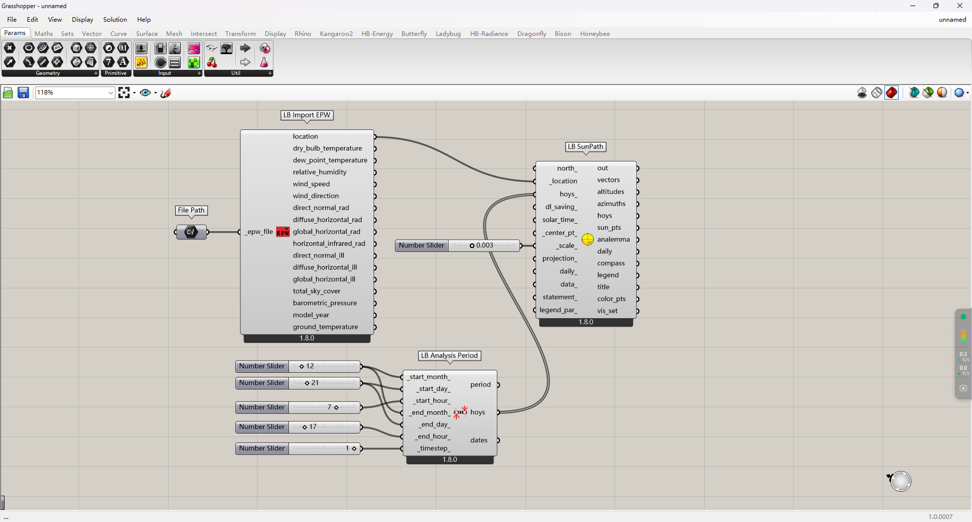Click the LB Analysis Period group label
The height and width of the screenshot is (522, 972).
(x=450, y=356)
